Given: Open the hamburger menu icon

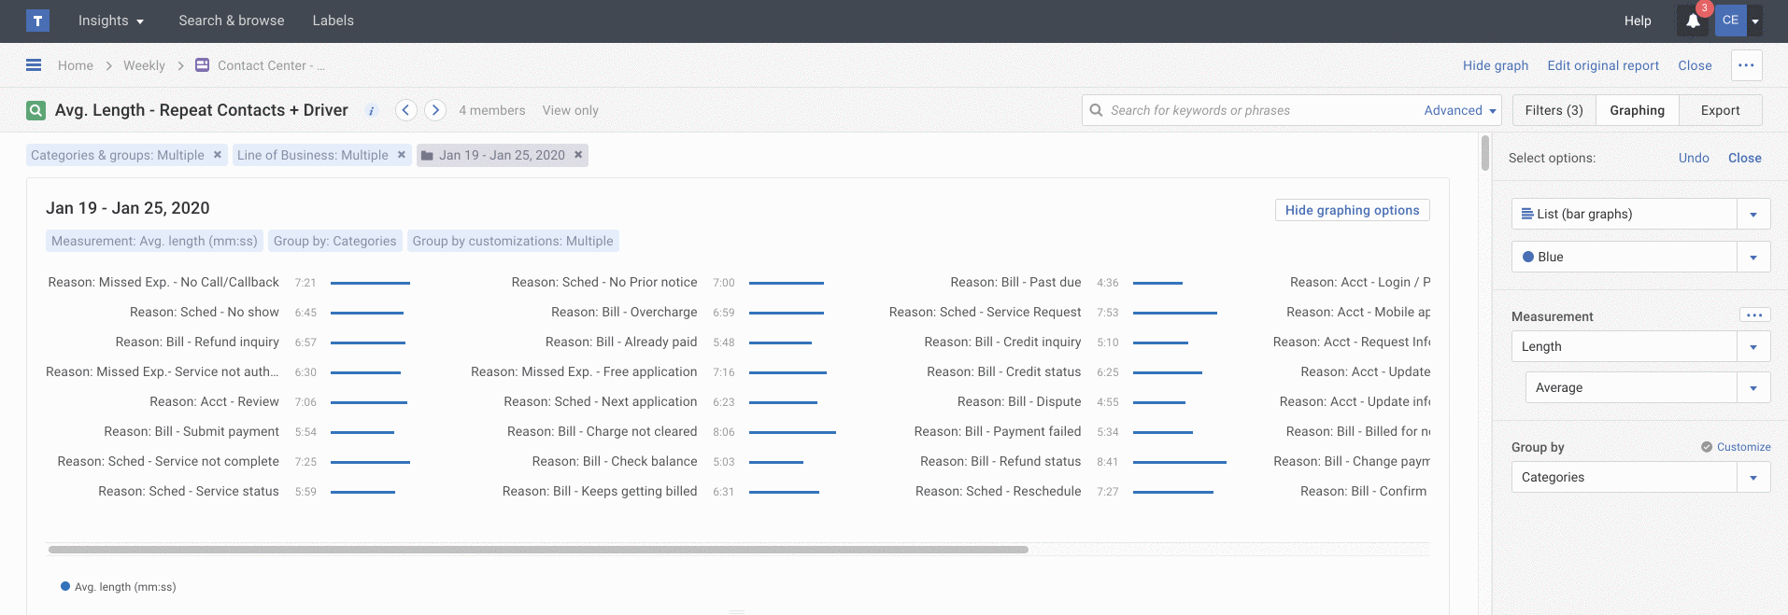Looking at the screenshot, I should click(x=34, y=65).
